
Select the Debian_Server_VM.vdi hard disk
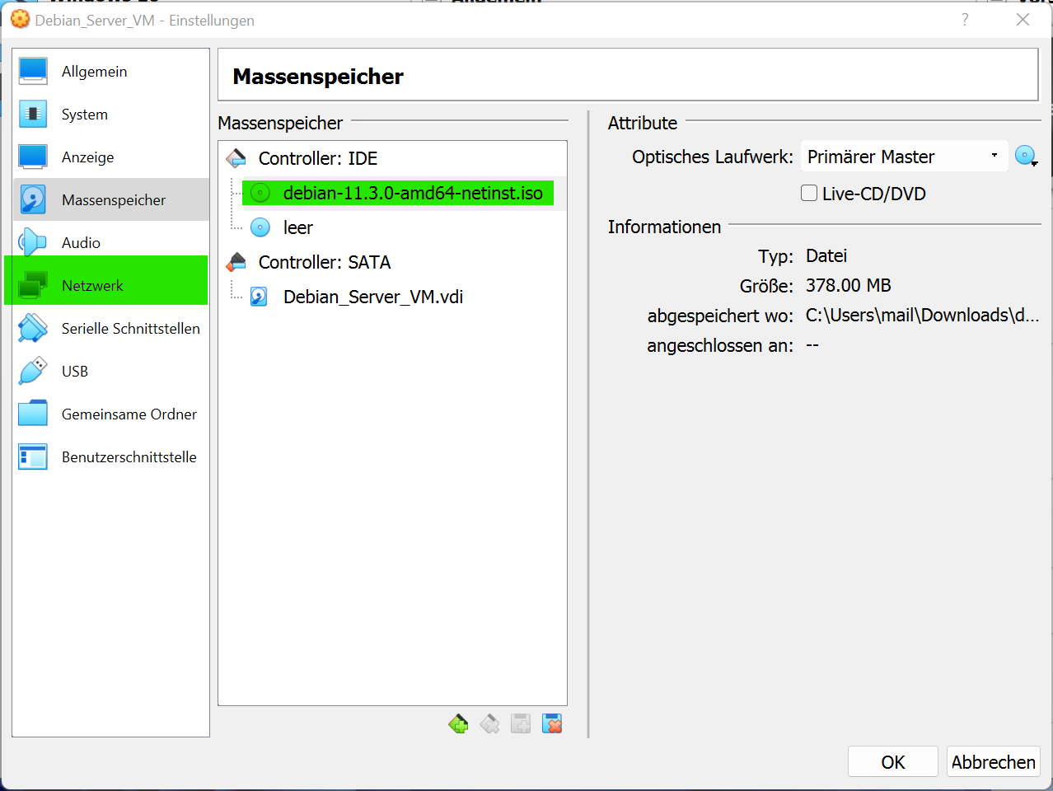click(x=373, y=297)
